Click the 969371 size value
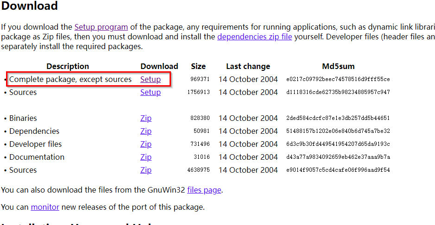This screenshot has height=225, width=435. pyautogui.click(x=200, y=79)
